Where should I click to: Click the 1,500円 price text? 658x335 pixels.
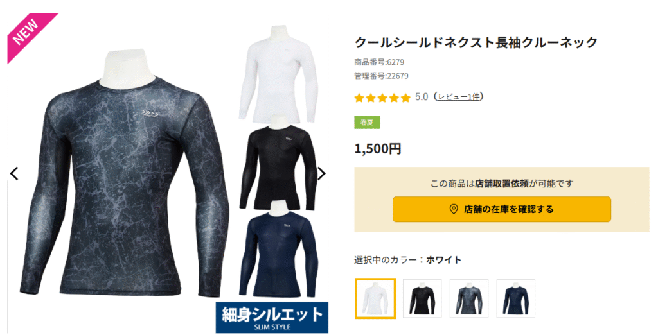(x=378, y=149)
